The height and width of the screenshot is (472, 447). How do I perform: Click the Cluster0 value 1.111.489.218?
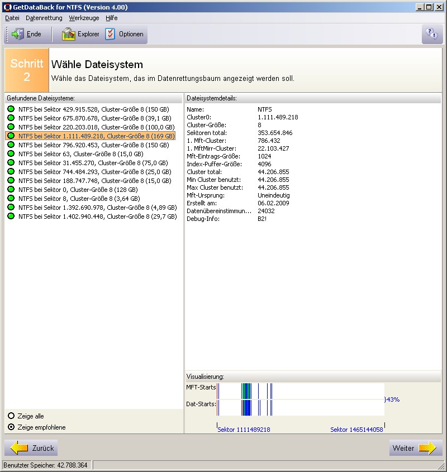coord(278,117)
